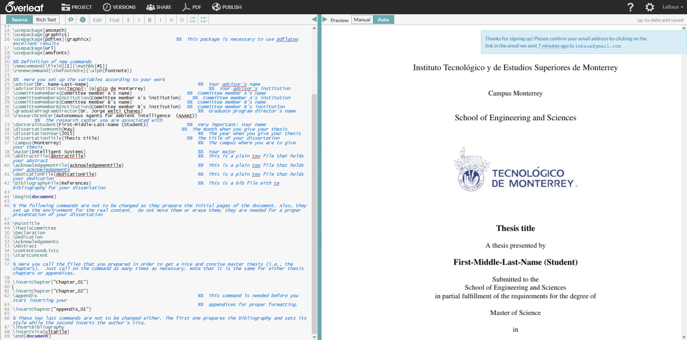This screenshot has width=687, height=340.
Task: Open the LeBaux account dropdown
Action: pyautogui.click(x=673, y=7)
